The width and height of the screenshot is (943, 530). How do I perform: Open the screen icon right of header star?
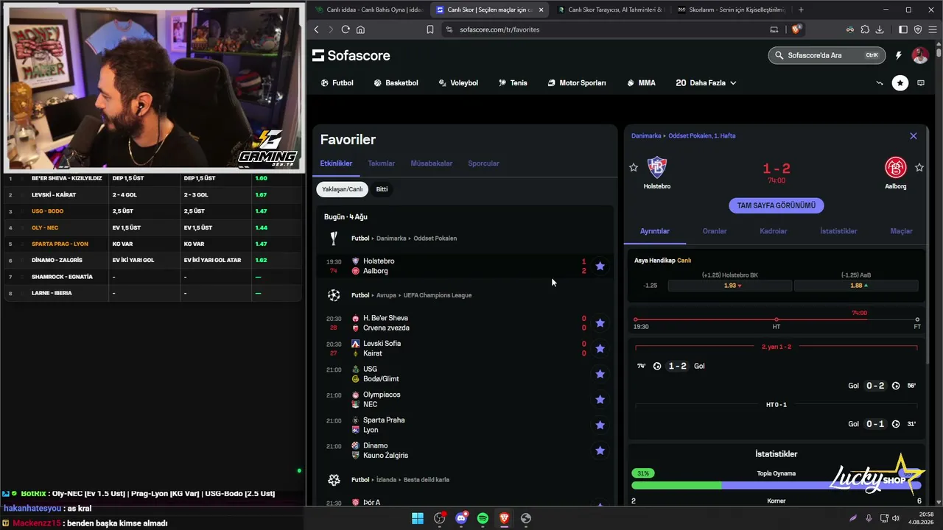point(921,83)
